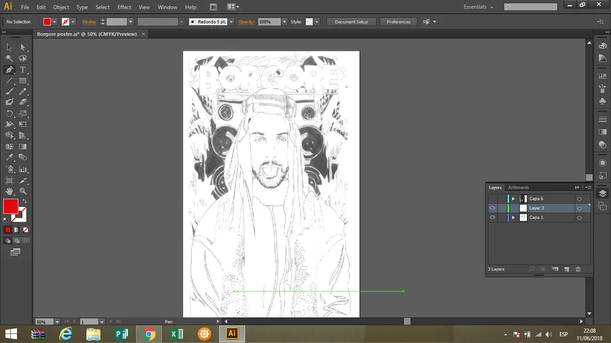Select the Line Segment tool
This screenshot has height=343, width=611.
pyautogui.click(x=9, y=81)
